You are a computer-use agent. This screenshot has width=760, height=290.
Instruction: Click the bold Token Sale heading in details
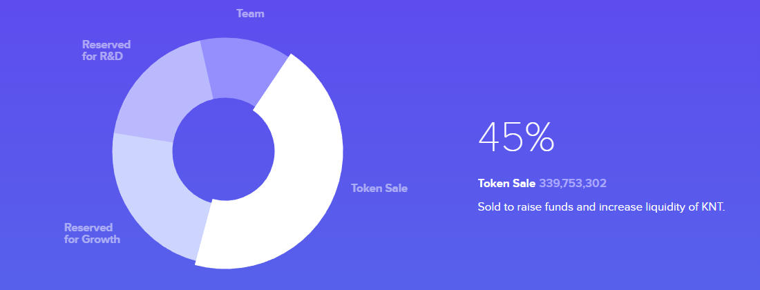point(506,184)
